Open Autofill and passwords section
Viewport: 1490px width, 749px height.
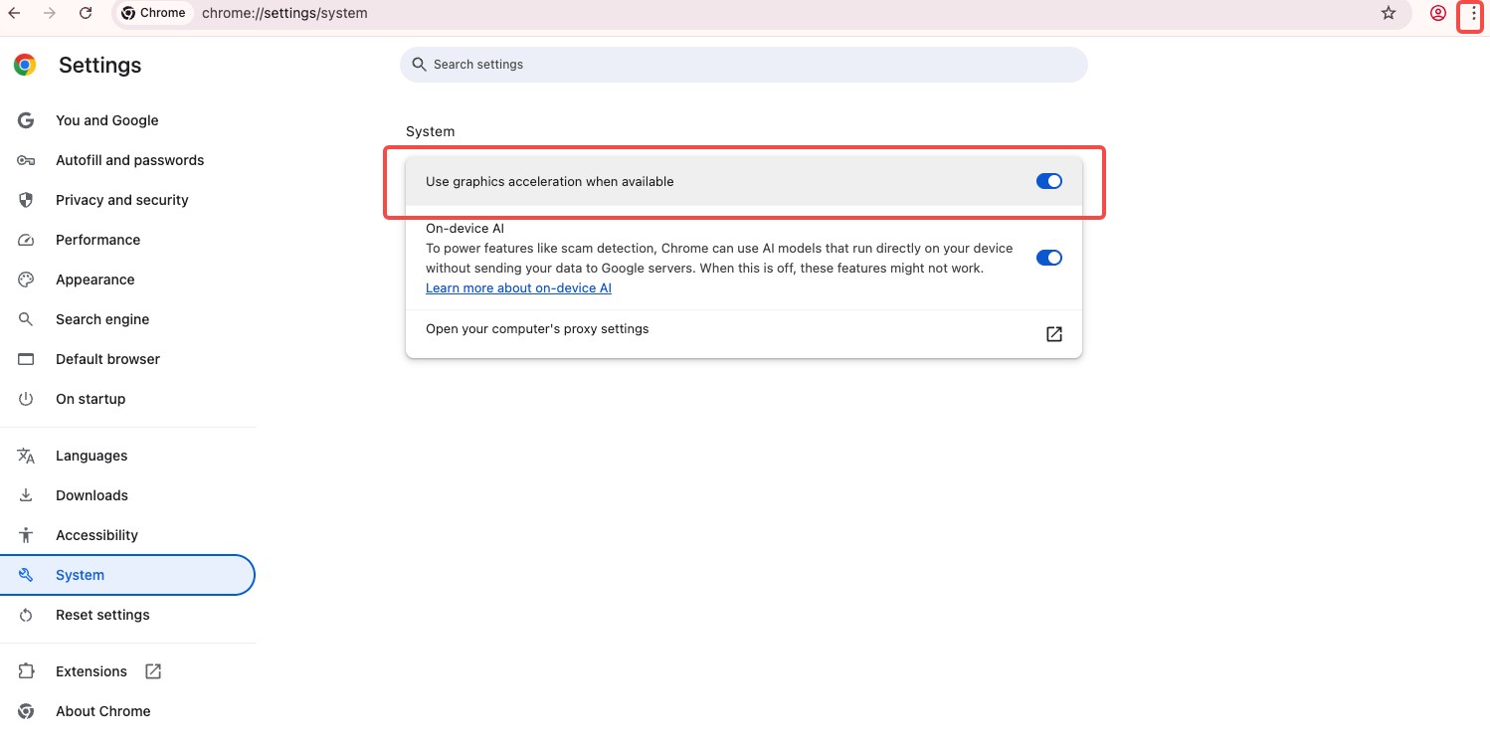(129, 160)
